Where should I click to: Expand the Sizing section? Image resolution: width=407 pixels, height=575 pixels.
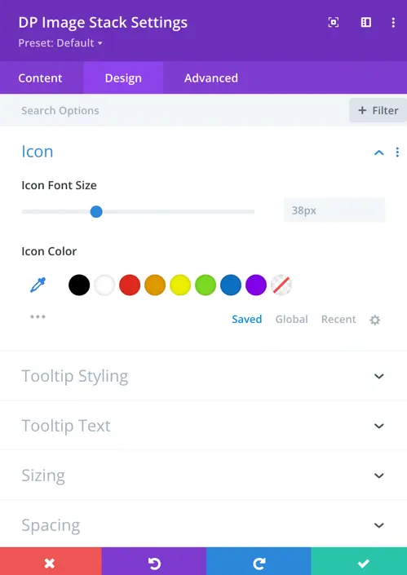tap(204, 475)
